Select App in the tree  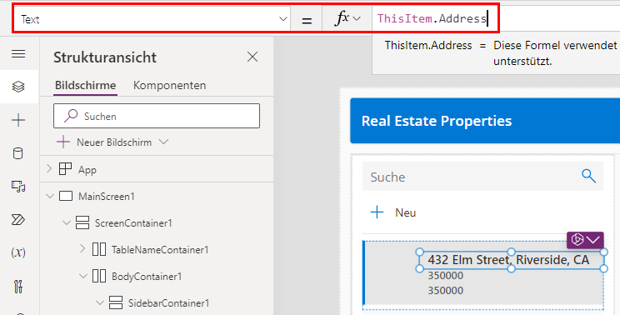click(87, 170)
